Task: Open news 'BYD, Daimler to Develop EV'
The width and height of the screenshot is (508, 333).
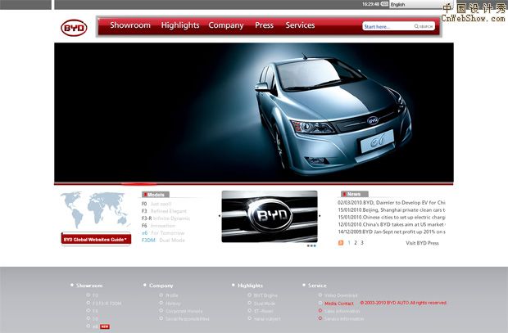Action: coord(392,203)
